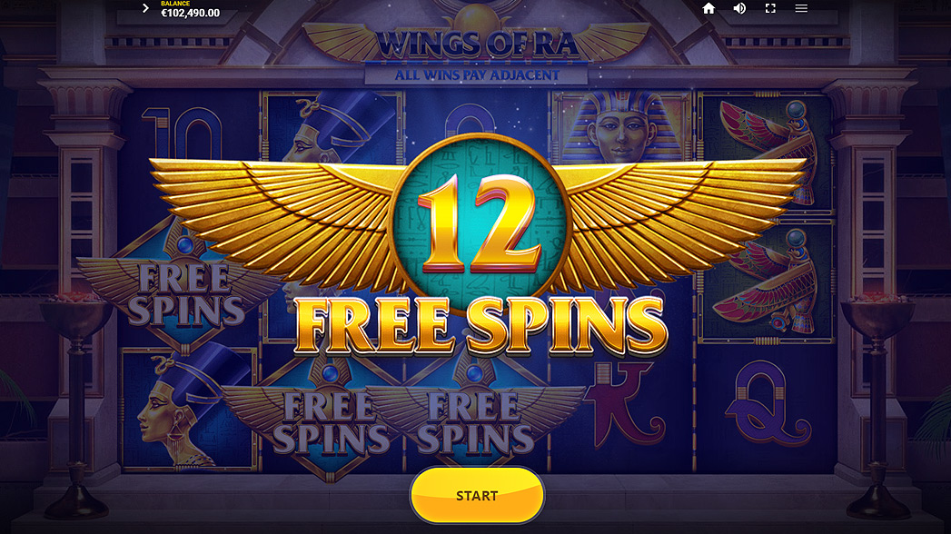
Task: Click the golden 12 free spins medallion
Action: (478, 223)
